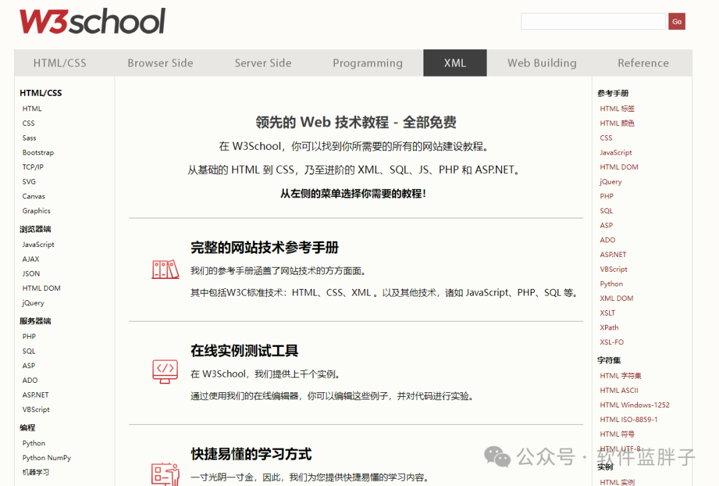719x486 pixels.
Task: Open the AJAX tutorial link
Action: (x=31, y=259)
